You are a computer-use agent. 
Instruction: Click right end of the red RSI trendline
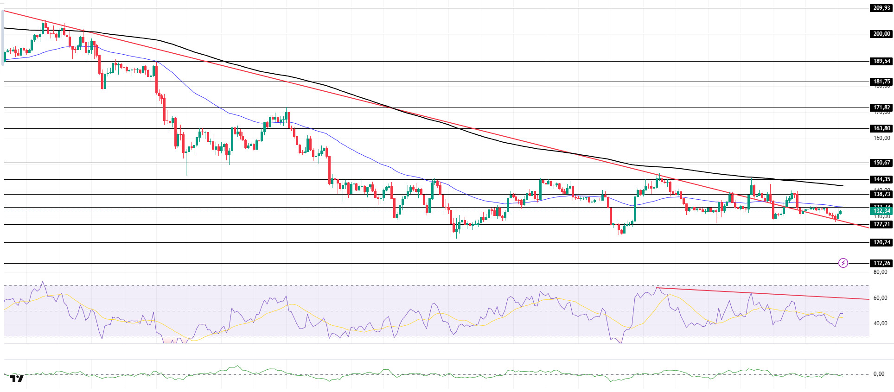tap(868, 299)
